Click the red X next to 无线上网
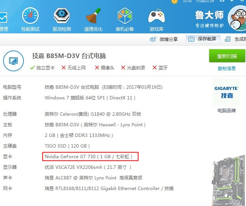Image resolution: width=246 pixels, height=206 pixels. 64,68
